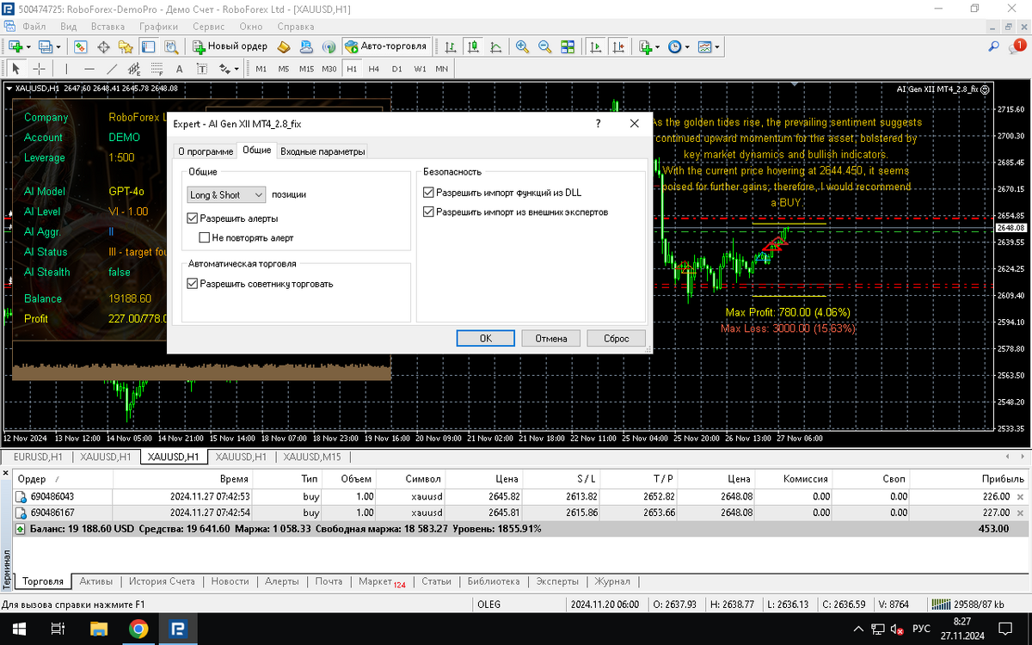Open the MetaEditor yellow book icon
This screenshot has width=1032, height=645.
tap(284, 46)
